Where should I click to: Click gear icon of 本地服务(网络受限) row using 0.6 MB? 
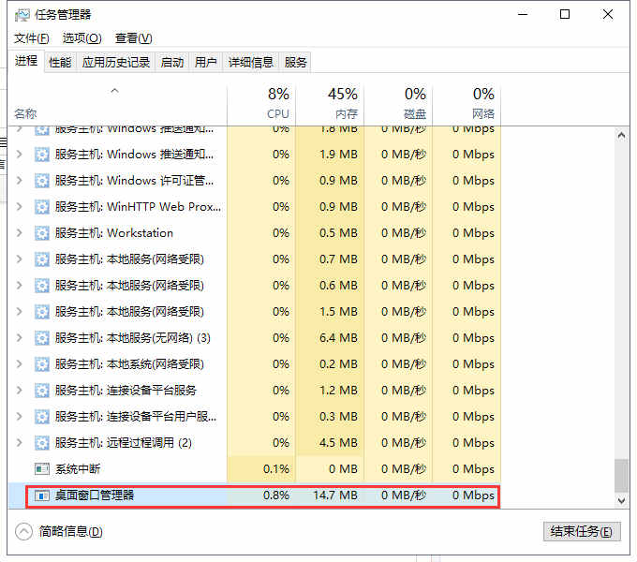[x=42, y=286]
